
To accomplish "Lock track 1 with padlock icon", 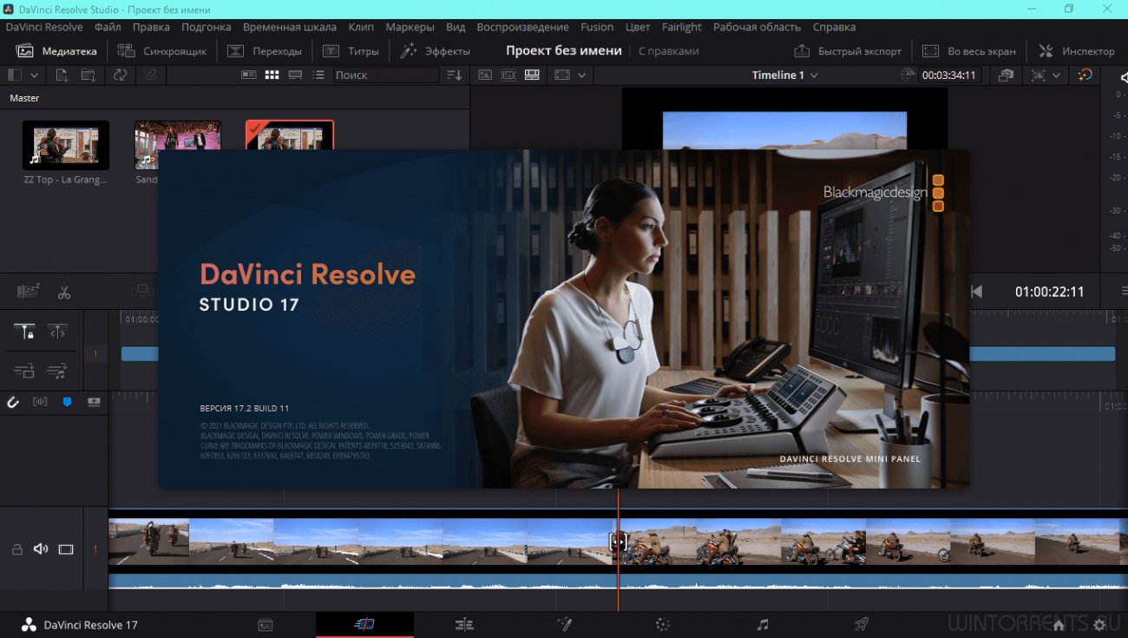I will pos(16,549).
